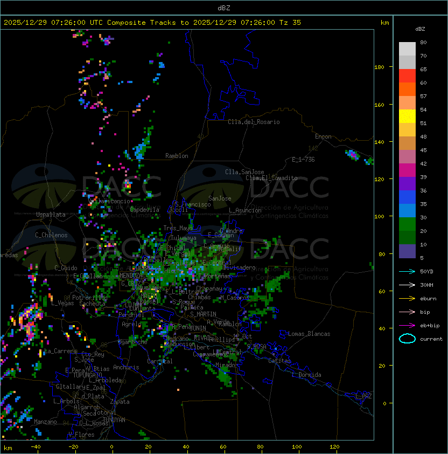
Task: Select the light blue 30-35 dBZ swatch
Action: click(x=407, y=211)
